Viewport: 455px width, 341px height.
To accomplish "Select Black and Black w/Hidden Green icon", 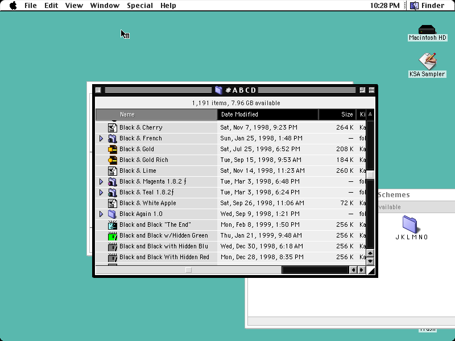I will [112, 235].
